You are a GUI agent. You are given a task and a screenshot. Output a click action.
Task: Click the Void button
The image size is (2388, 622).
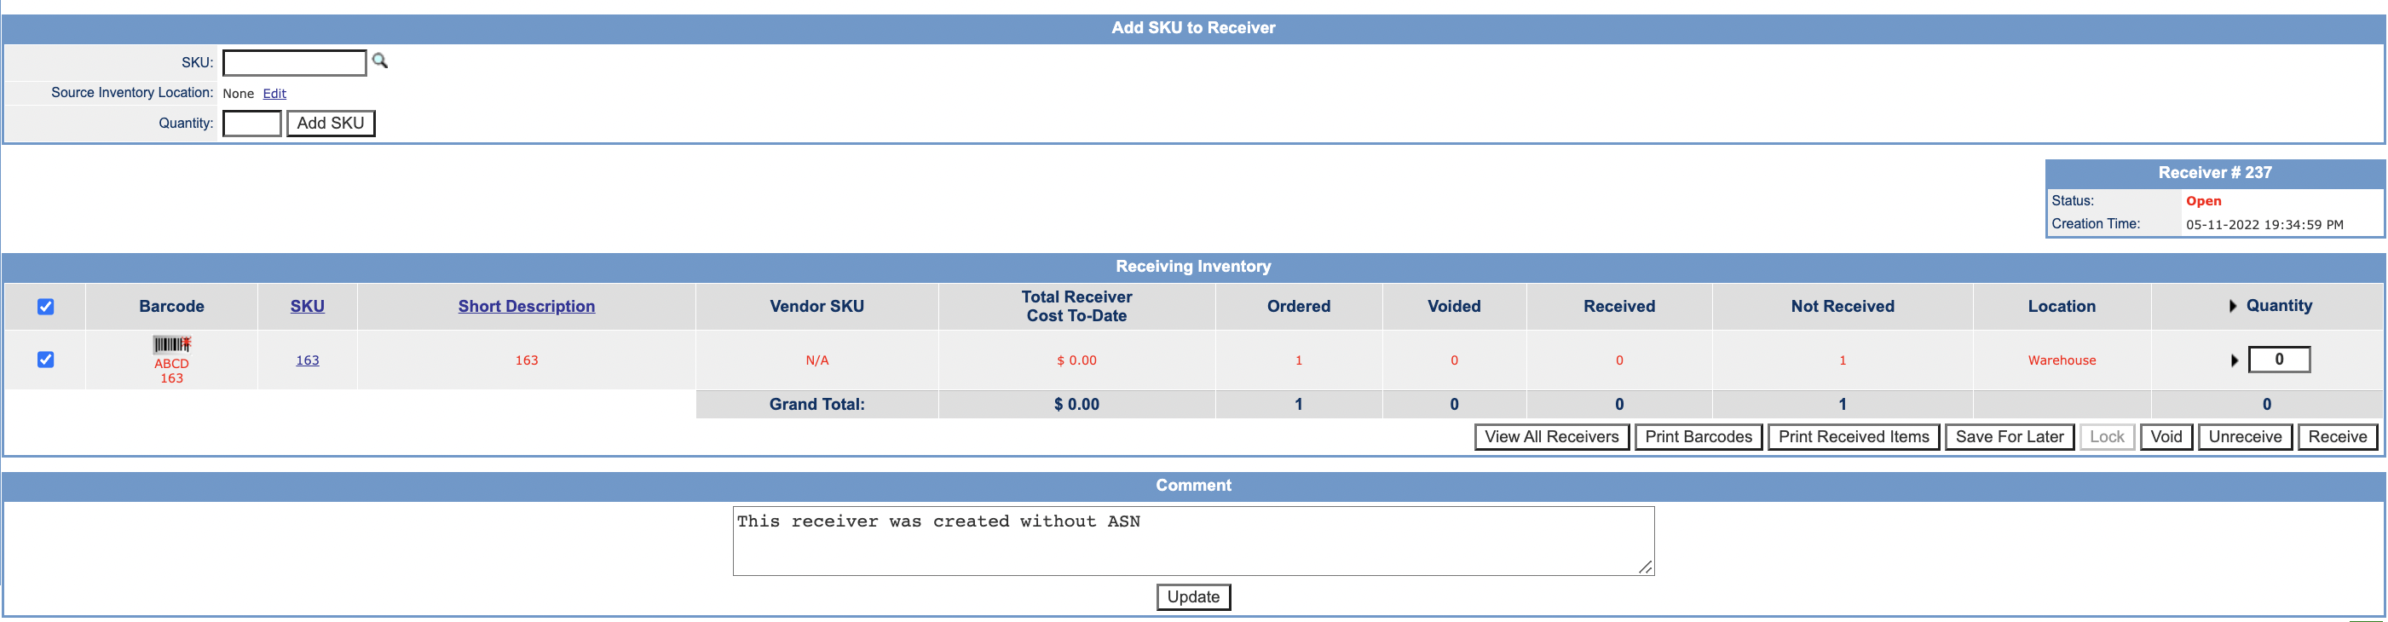pos(2166,436)
